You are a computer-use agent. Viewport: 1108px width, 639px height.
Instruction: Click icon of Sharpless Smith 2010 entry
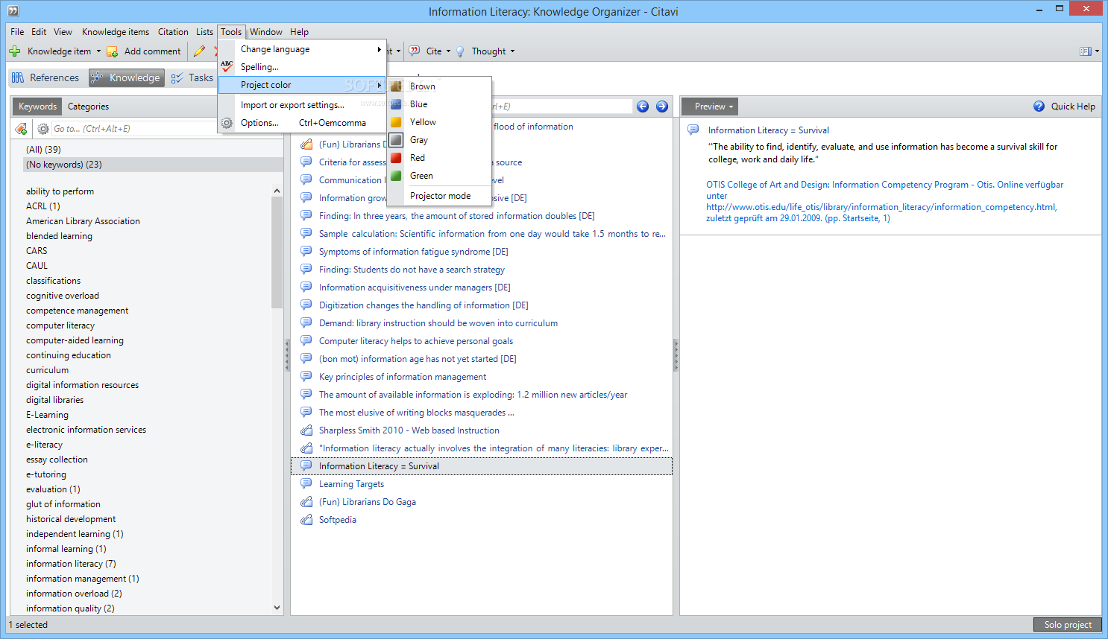[306, 430]
